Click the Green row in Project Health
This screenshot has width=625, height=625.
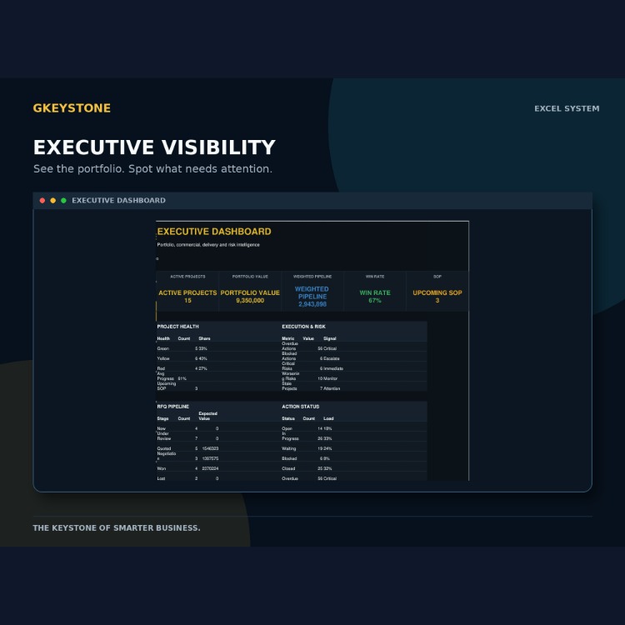click(x=218, y=348)
